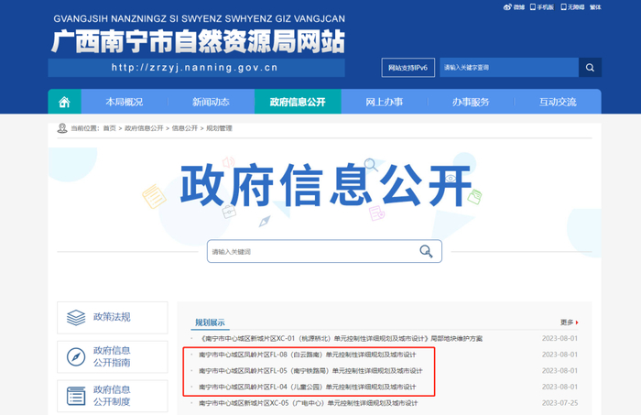
Task: Click 政府信息公开 in the breadcrumb
Action: point(144,128)
